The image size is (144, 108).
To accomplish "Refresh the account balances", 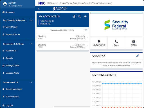I will (86, 30).
